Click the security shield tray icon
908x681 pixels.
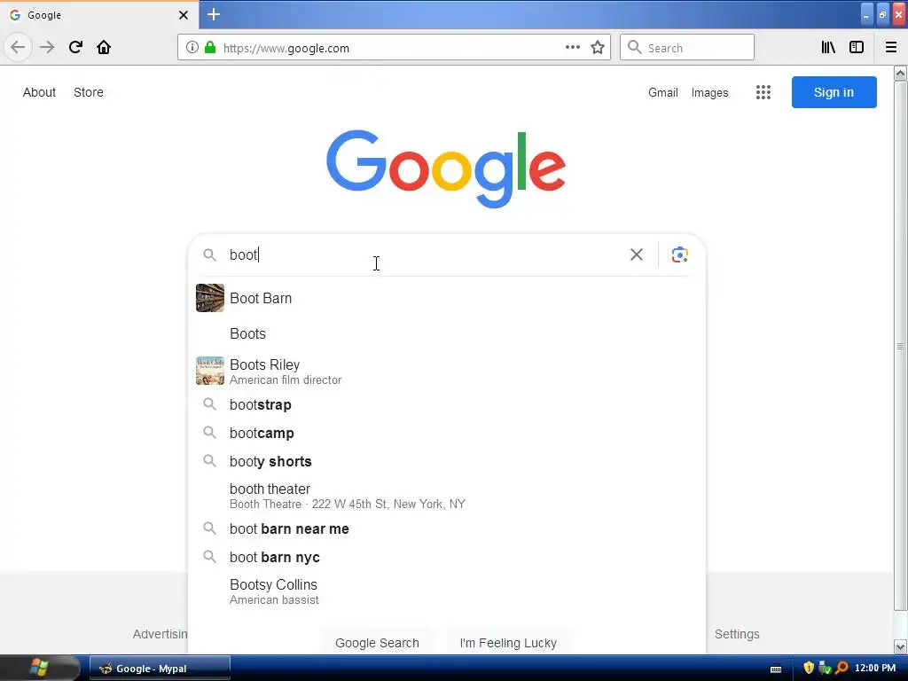click(x=809, y=668)
